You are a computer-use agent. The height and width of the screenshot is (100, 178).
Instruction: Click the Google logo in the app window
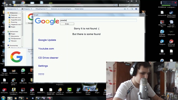[47, 21]
